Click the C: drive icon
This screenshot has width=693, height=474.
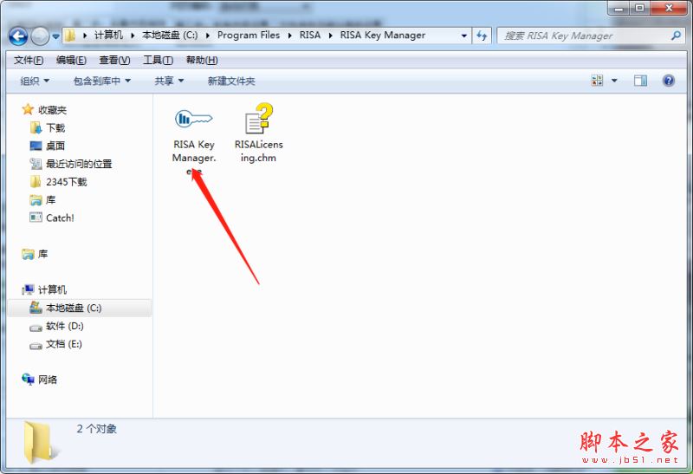point(36,308)
